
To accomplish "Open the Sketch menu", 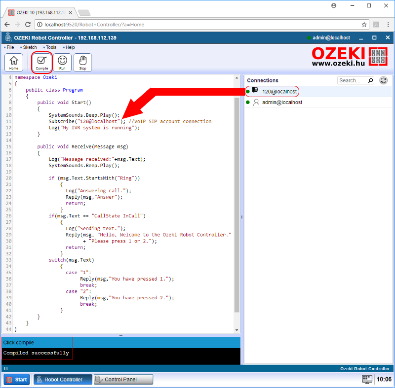I will coord(29,47).
